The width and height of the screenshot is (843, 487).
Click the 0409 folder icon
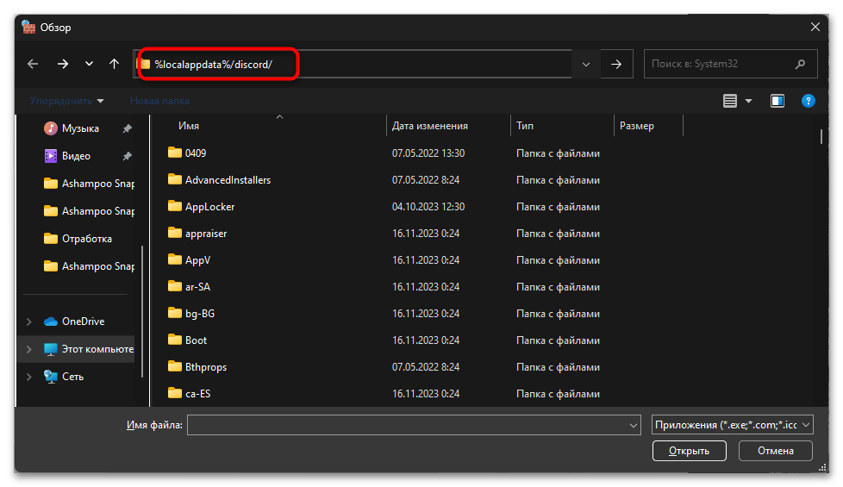tap(174, 153)
